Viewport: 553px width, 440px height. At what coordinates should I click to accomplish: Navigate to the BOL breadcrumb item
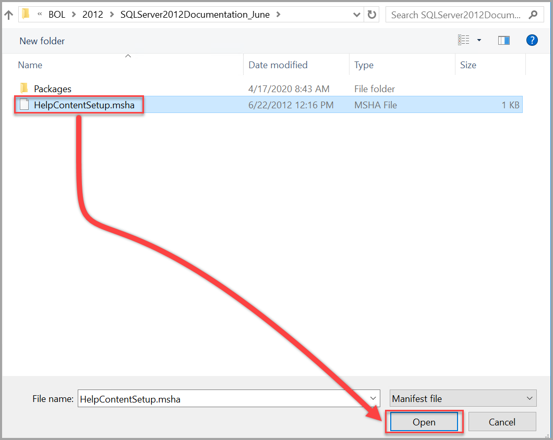coord(56,15)
